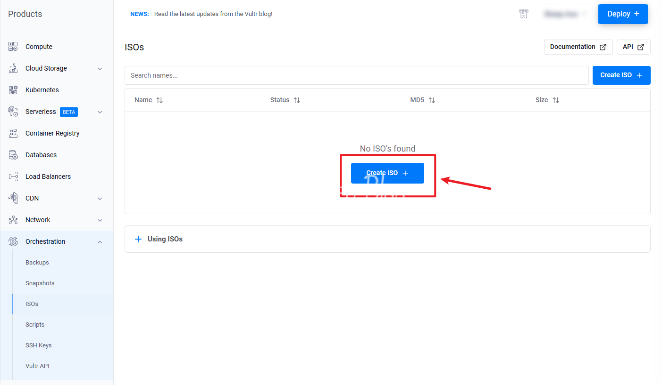
Task: Click the Products heading
Action: (x=25, y=14)
